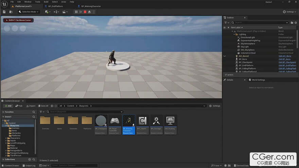Click the Outliner search field
The width and height of the screenshot is (299, 168).
260,23
